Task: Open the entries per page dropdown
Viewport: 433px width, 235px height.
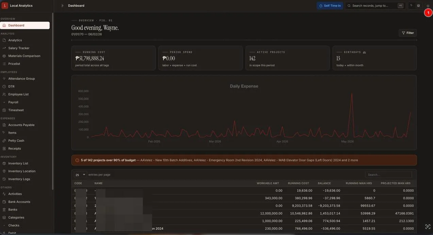Action: tap(80, 175)
